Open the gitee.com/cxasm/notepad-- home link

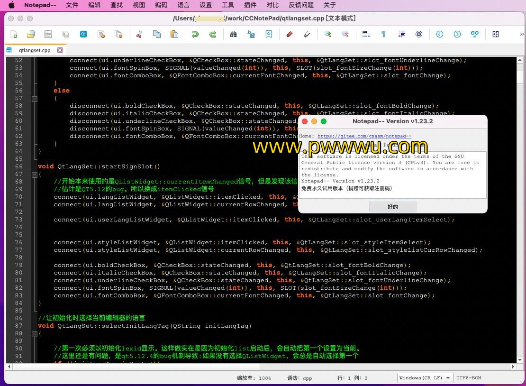click(x=364, y=136)
